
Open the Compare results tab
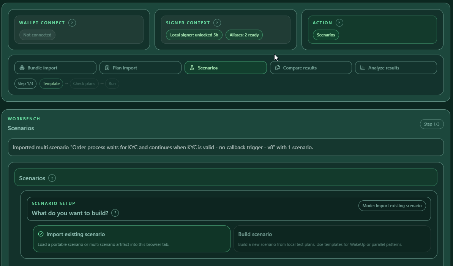[311, 68]
